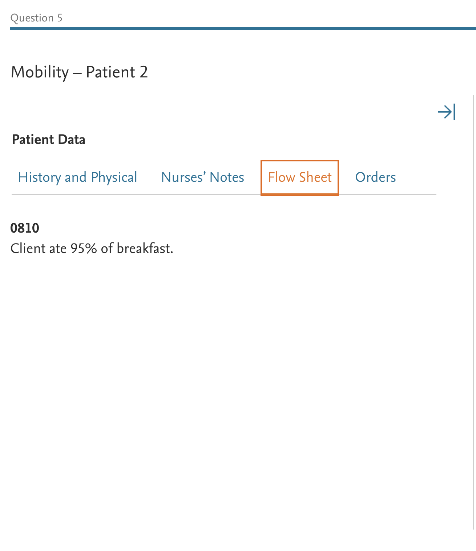Click the Patient Data heading

(x=48, y=140)
